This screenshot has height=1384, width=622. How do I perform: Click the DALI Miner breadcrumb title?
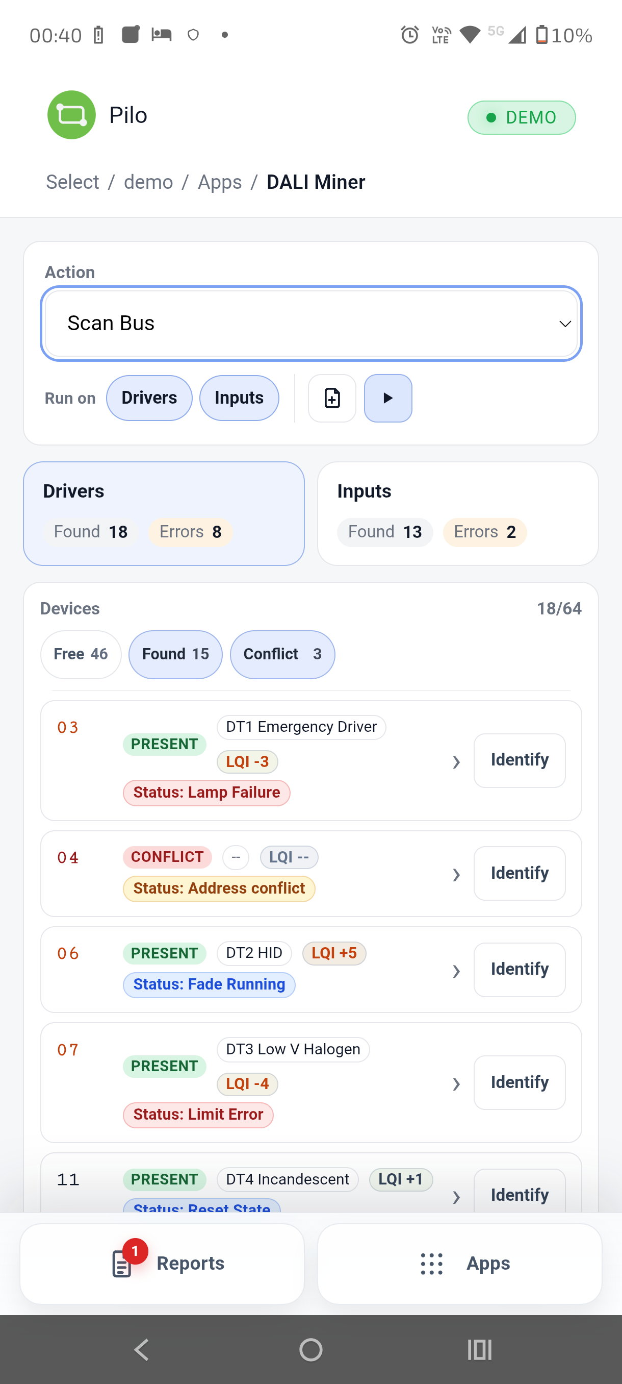tap(316, 182)
